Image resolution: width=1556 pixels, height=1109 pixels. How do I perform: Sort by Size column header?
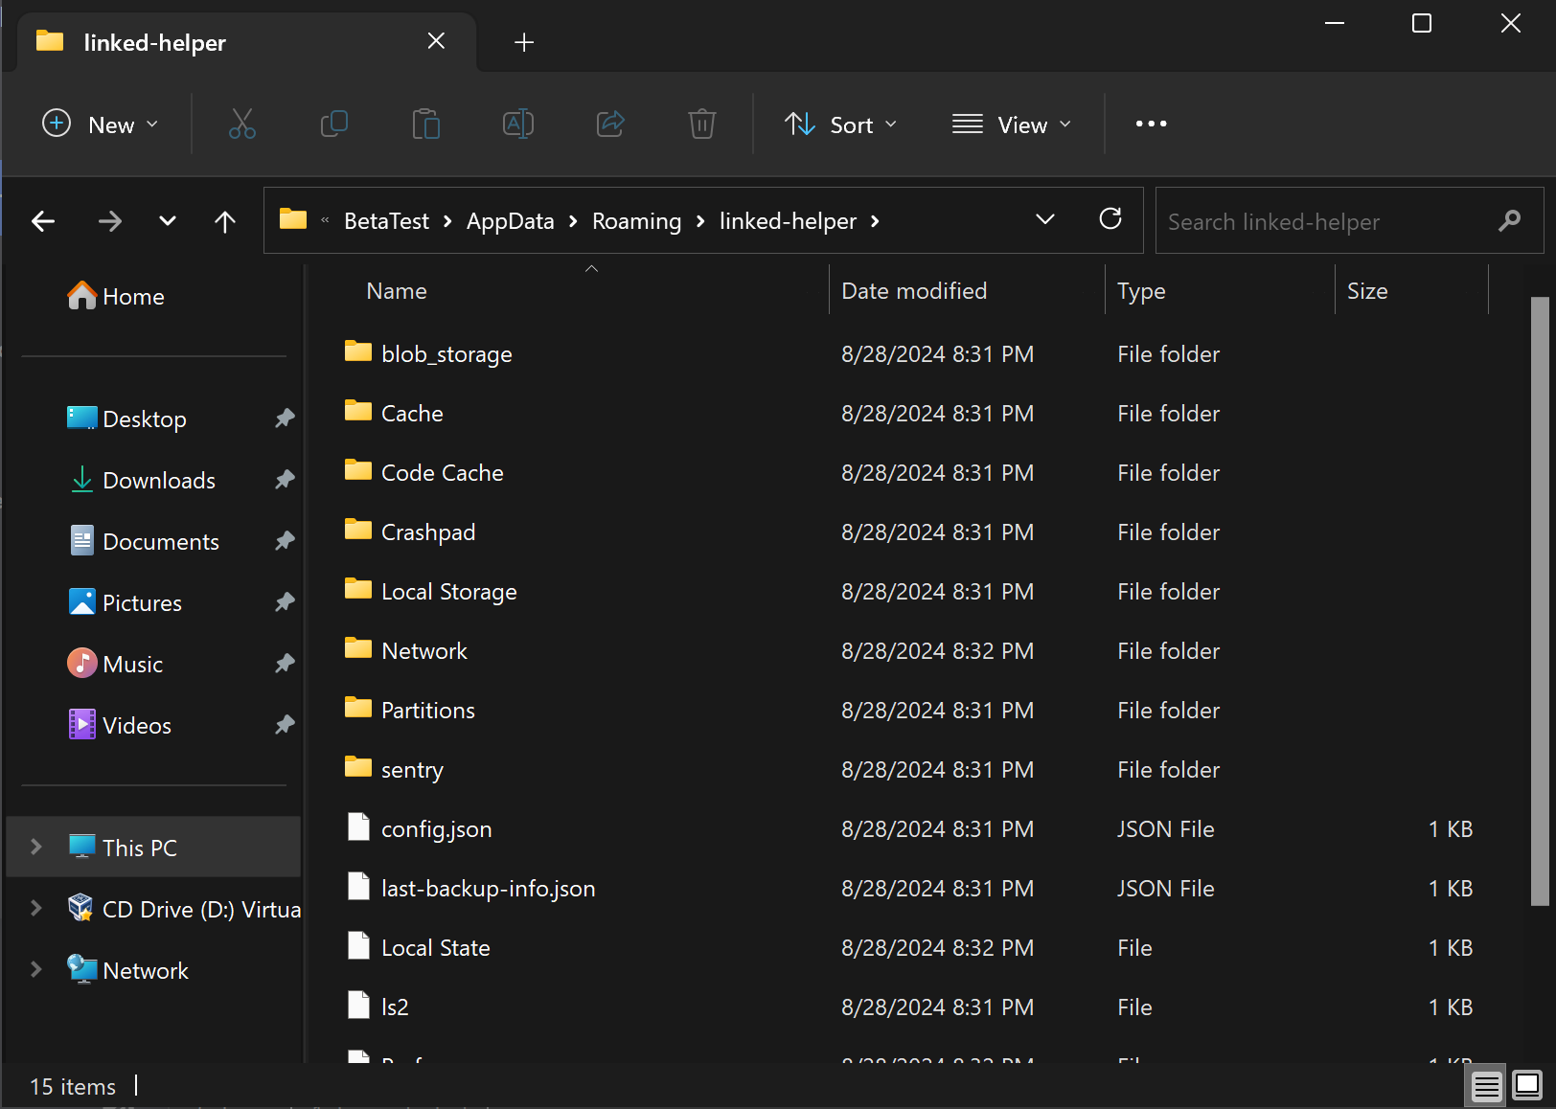coord(1411,290)
